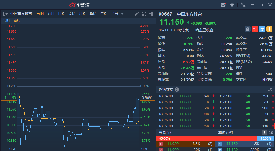Viewport: 275px width, 151px height.
Task: Click the 暗盘已收盘 status text
Action: pyautogui.click(x=204, y=30)
